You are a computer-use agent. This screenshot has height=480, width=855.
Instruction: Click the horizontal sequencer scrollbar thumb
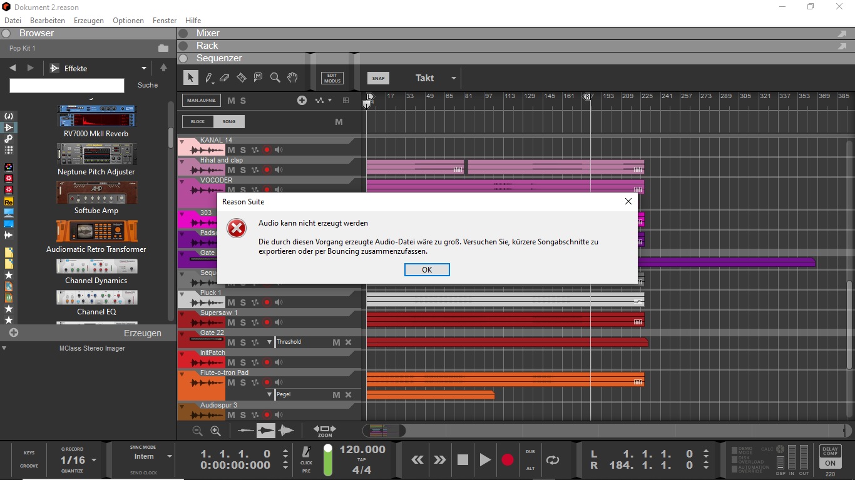tap(384, 431)
